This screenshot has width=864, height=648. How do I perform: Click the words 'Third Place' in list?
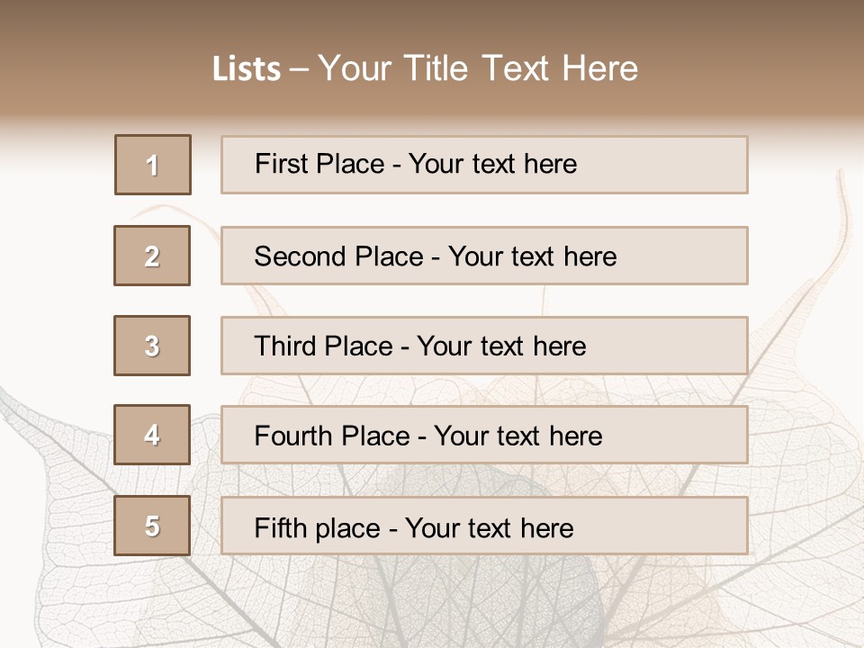pos(323,346)
